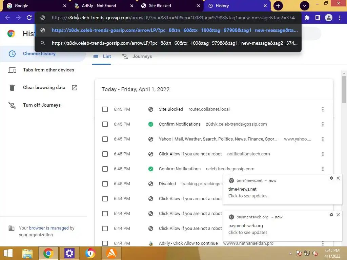Toggle the side panel icon in the toolbar
The height and width of the screenshot is (260, 347).
pos(318,18)
